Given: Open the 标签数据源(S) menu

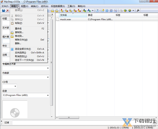Looking at the screenshot, I should (x=58, y=6).
